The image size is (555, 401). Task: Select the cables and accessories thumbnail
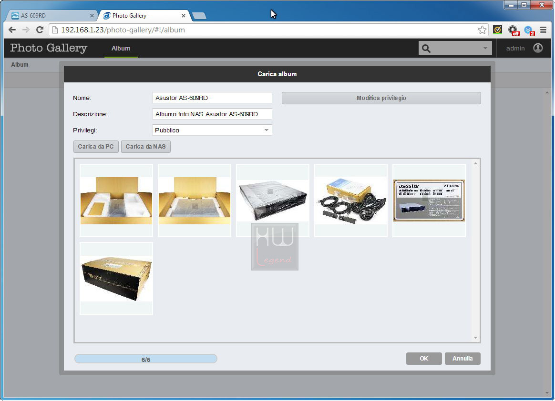351,200
